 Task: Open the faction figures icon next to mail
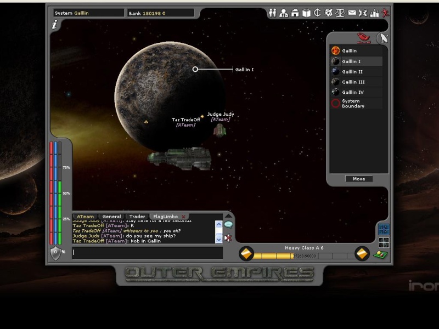tap(363, 13)
